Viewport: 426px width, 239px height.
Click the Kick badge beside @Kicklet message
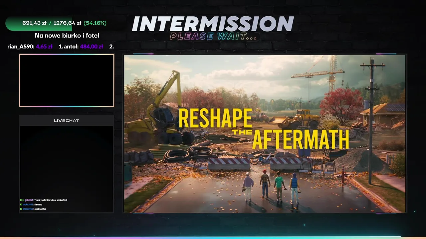[21, 200]
